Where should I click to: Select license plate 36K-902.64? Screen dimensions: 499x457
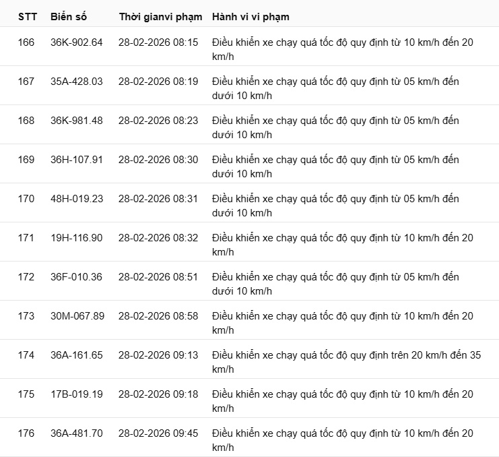(77, 42)
